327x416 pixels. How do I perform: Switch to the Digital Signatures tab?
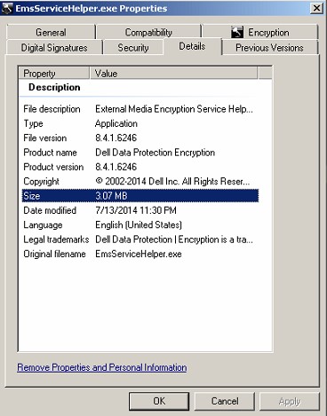tap(54, 48)
